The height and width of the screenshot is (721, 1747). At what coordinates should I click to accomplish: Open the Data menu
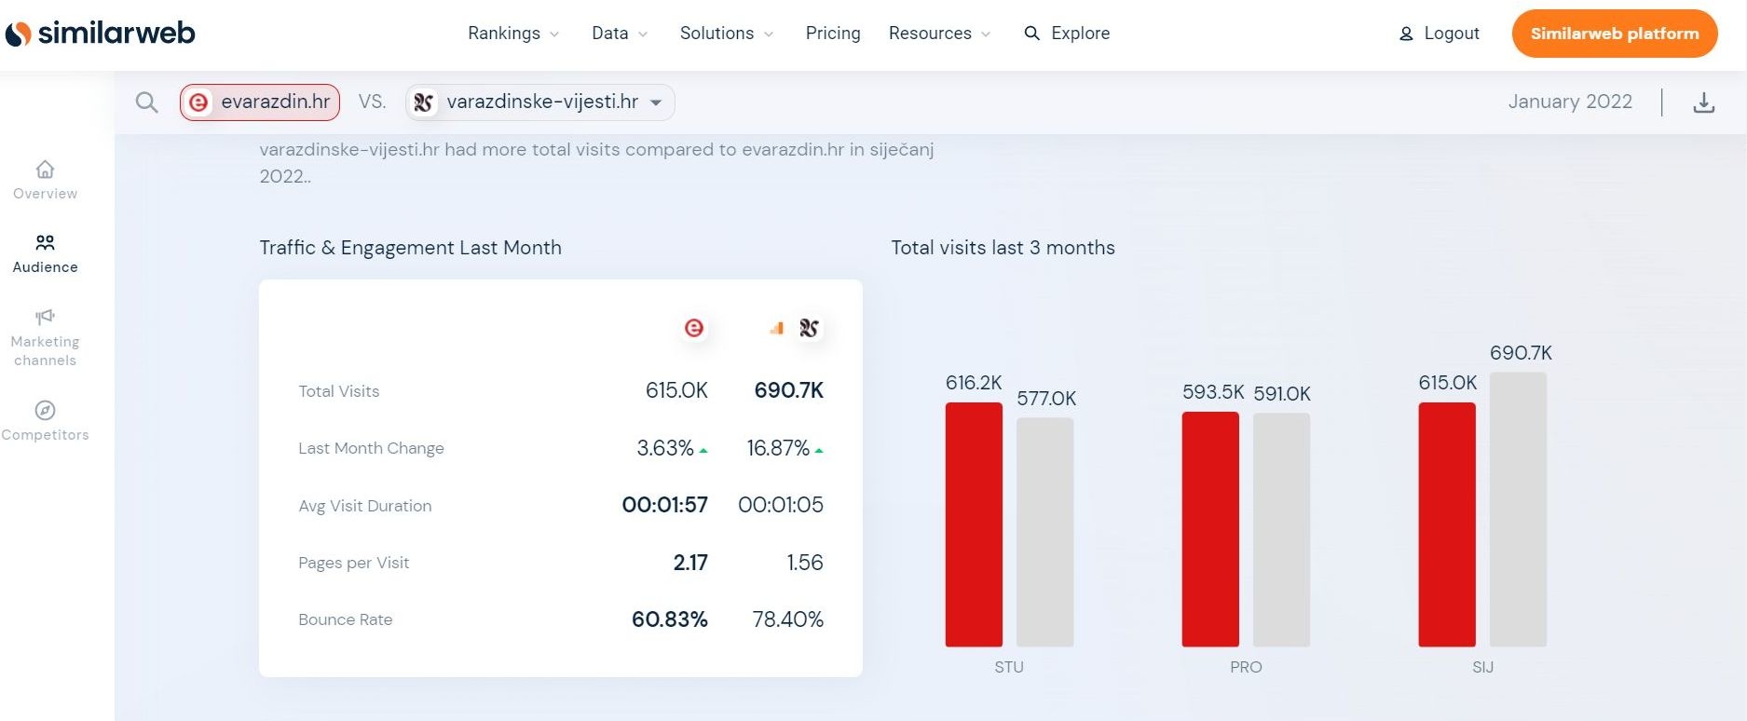click(x=620, y=34)
